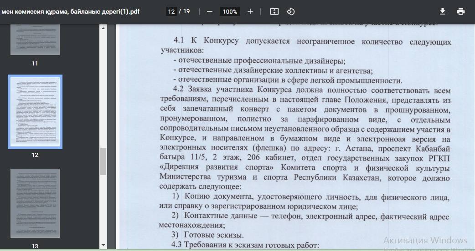Click the thumbnail sidebar scrollbar handle
The width and height of the screenshot is (475, 251).
[103, 161]
